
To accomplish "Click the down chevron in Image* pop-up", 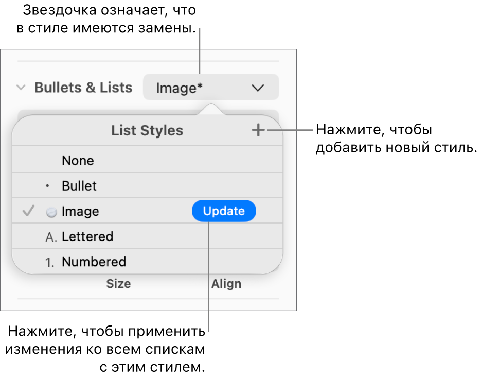I will (258, 88).
